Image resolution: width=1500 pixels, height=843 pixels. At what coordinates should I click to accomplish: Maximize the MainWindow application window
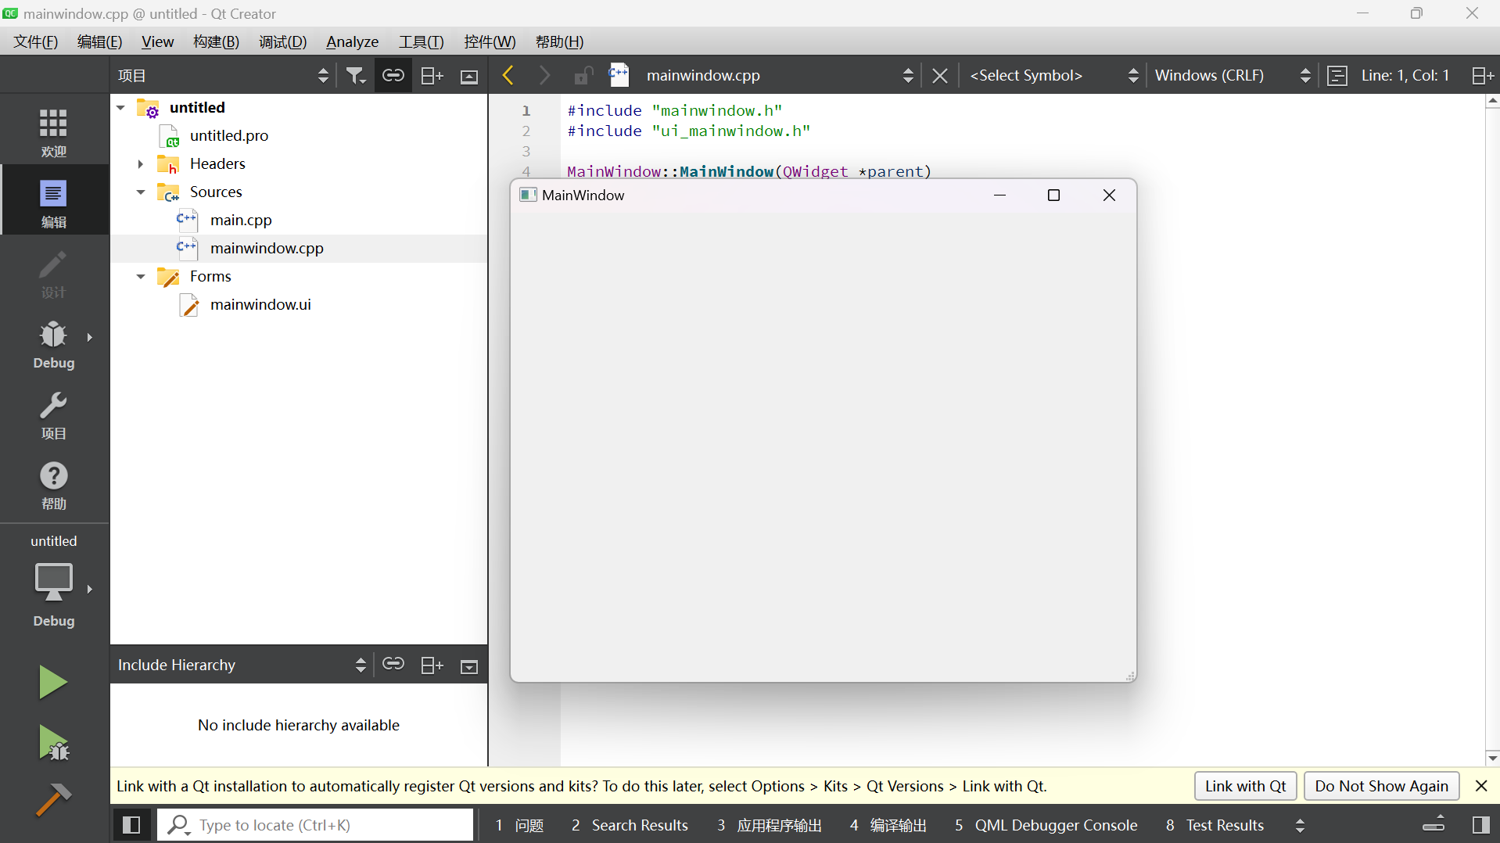tap(1053, 195)
